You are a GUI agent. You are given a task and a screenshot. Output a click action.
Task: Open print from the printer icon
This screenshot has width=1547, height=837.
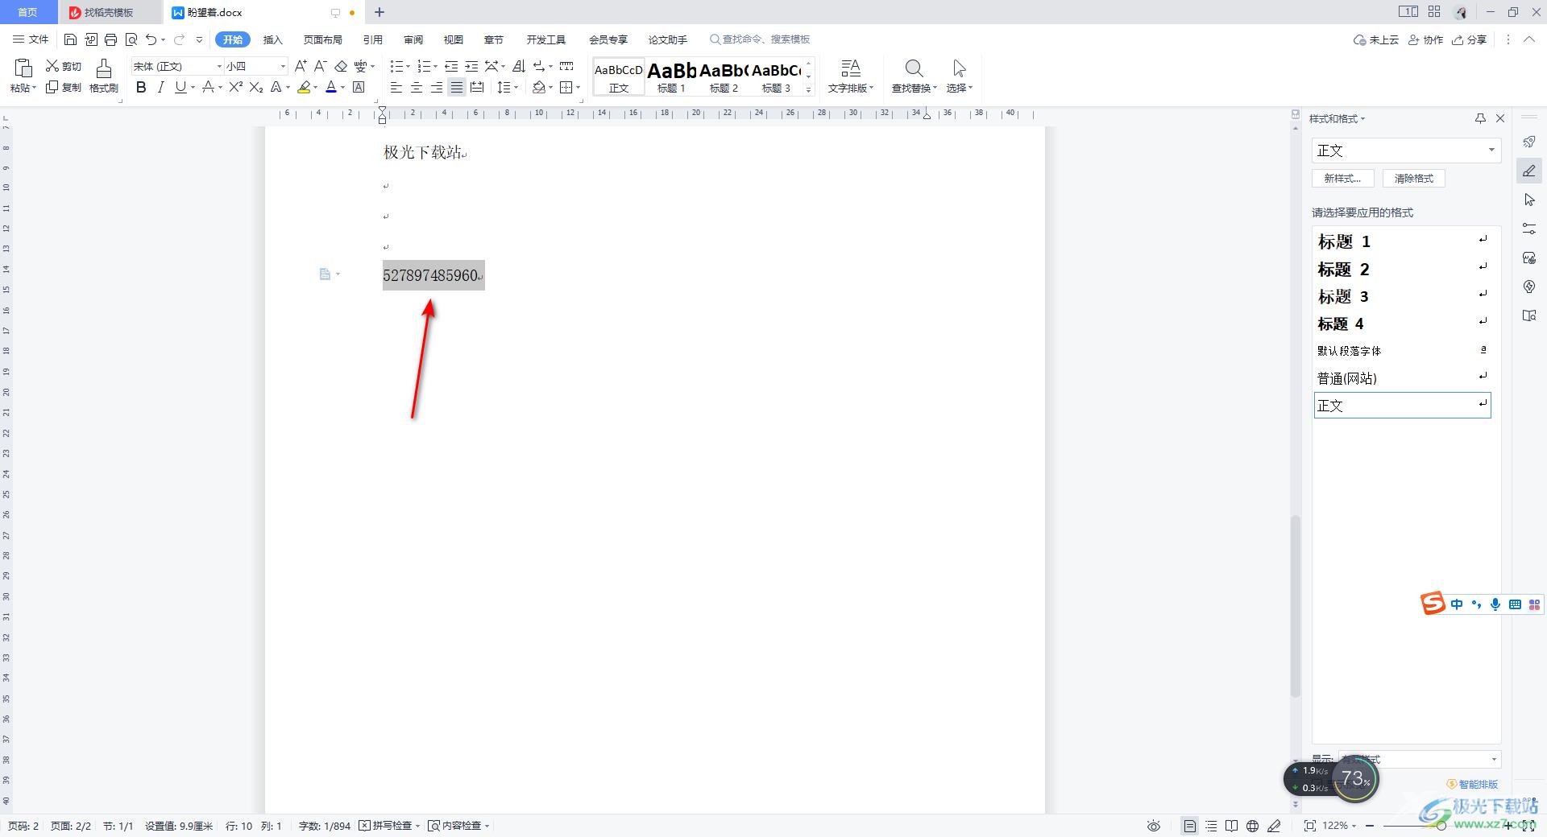click(x=111, y=39)
